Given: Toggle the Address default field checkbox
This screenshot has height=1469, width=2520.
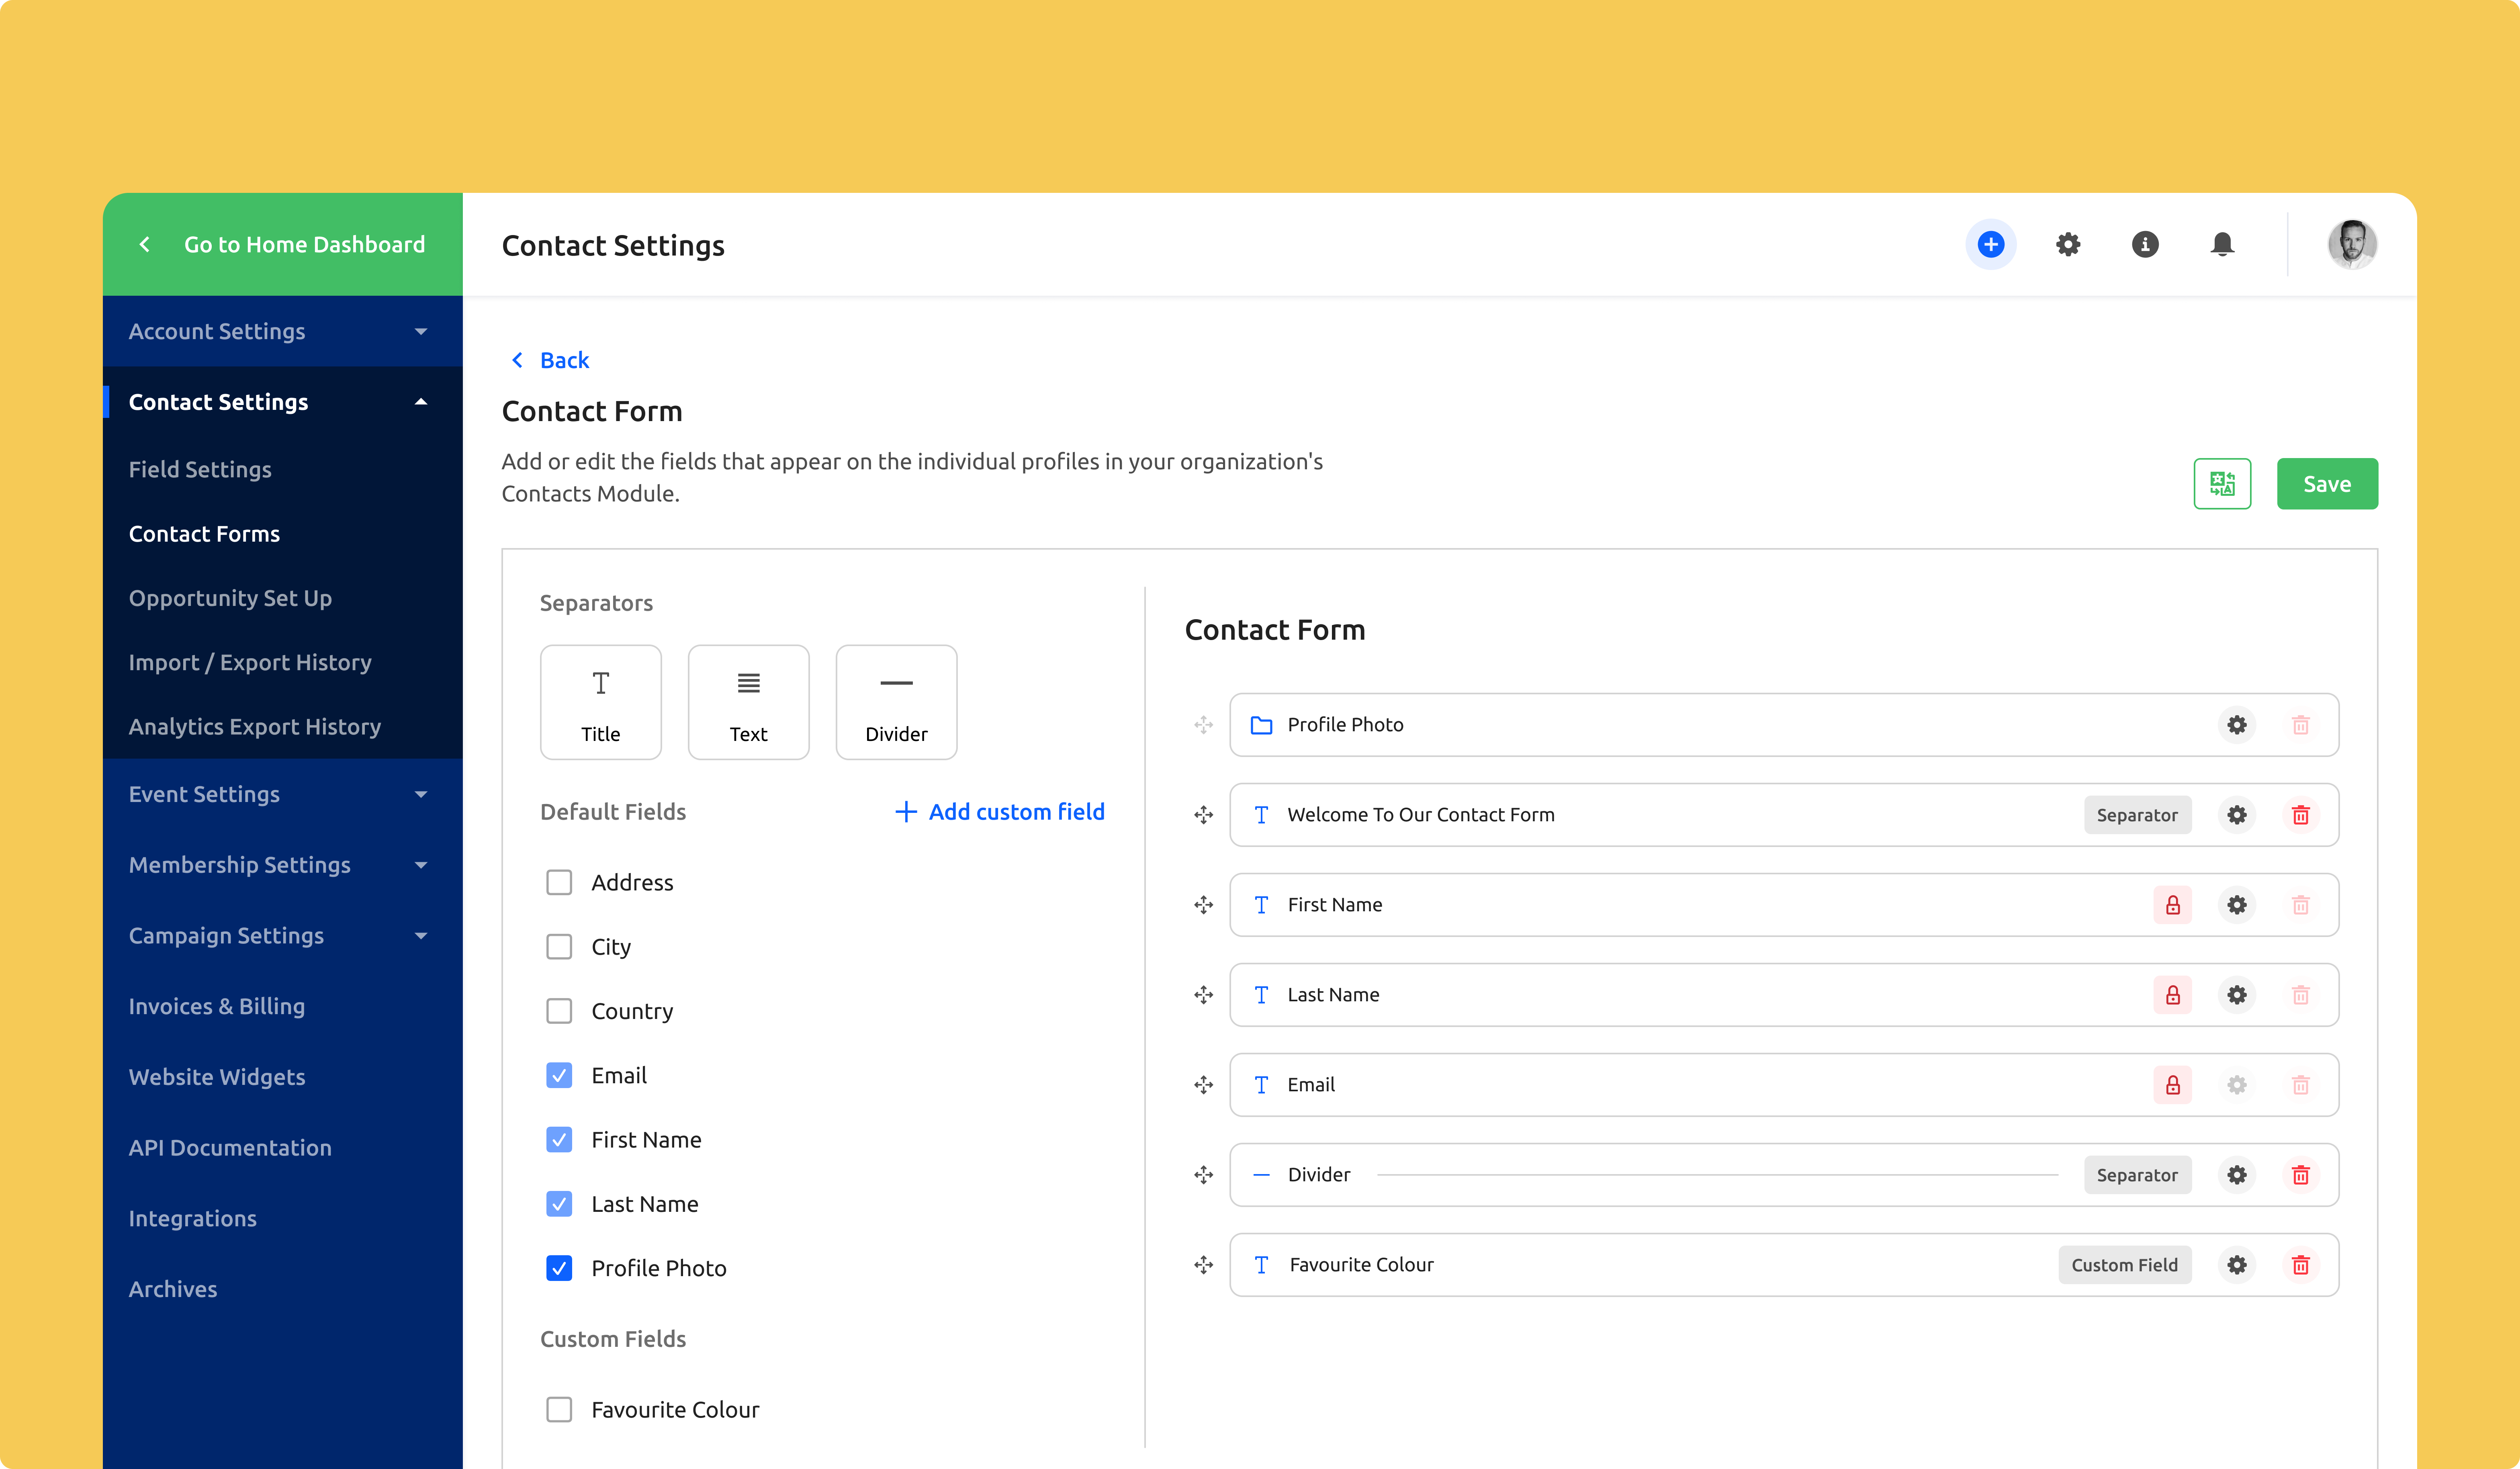Looking at the screenshot, I should (x=560, y=882).
